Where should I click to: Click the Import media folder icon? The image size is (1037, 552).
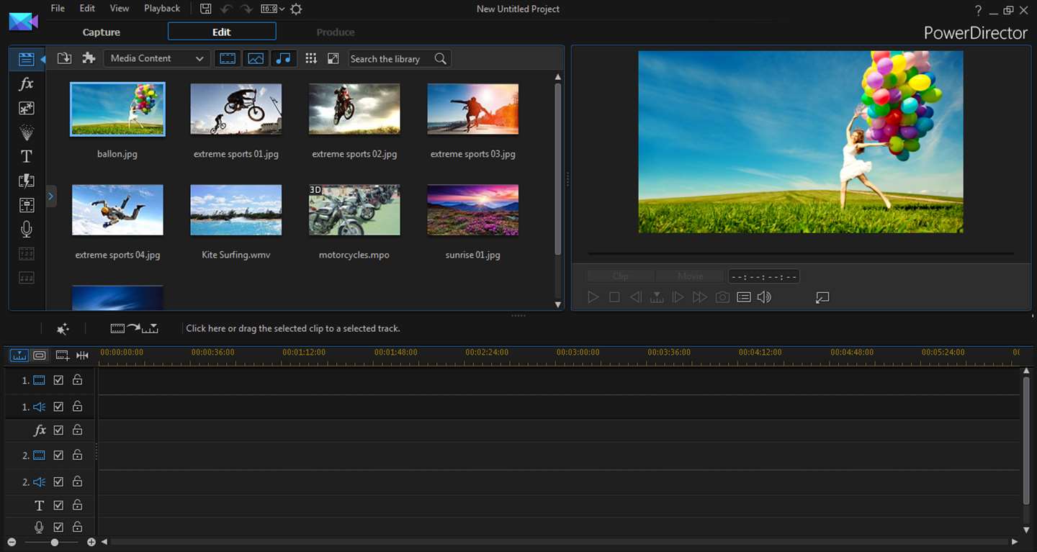(x=64, y=58)
